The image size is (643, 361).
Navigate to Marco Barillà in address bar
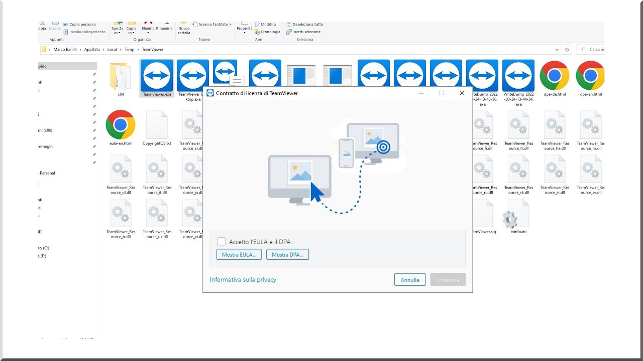point(64,50)
